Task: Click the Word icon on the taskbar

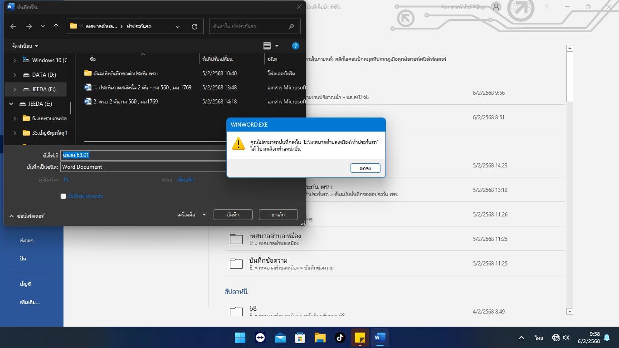Action: click(x=380, y=338)
